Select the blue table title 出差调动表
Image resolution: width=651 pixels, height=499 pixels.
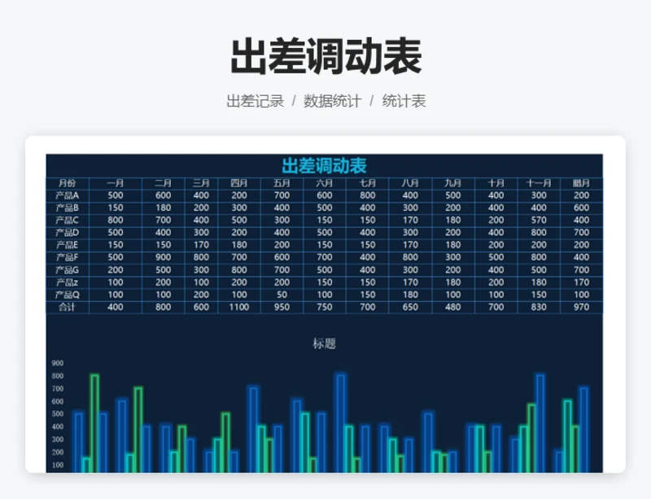click(324, 166)
